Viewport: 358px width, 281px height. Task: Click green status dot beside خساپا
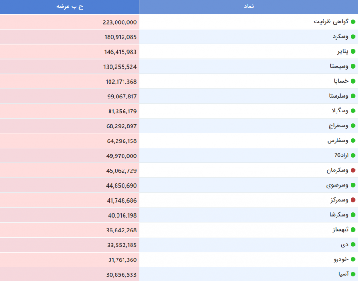[x=353, y=81]
